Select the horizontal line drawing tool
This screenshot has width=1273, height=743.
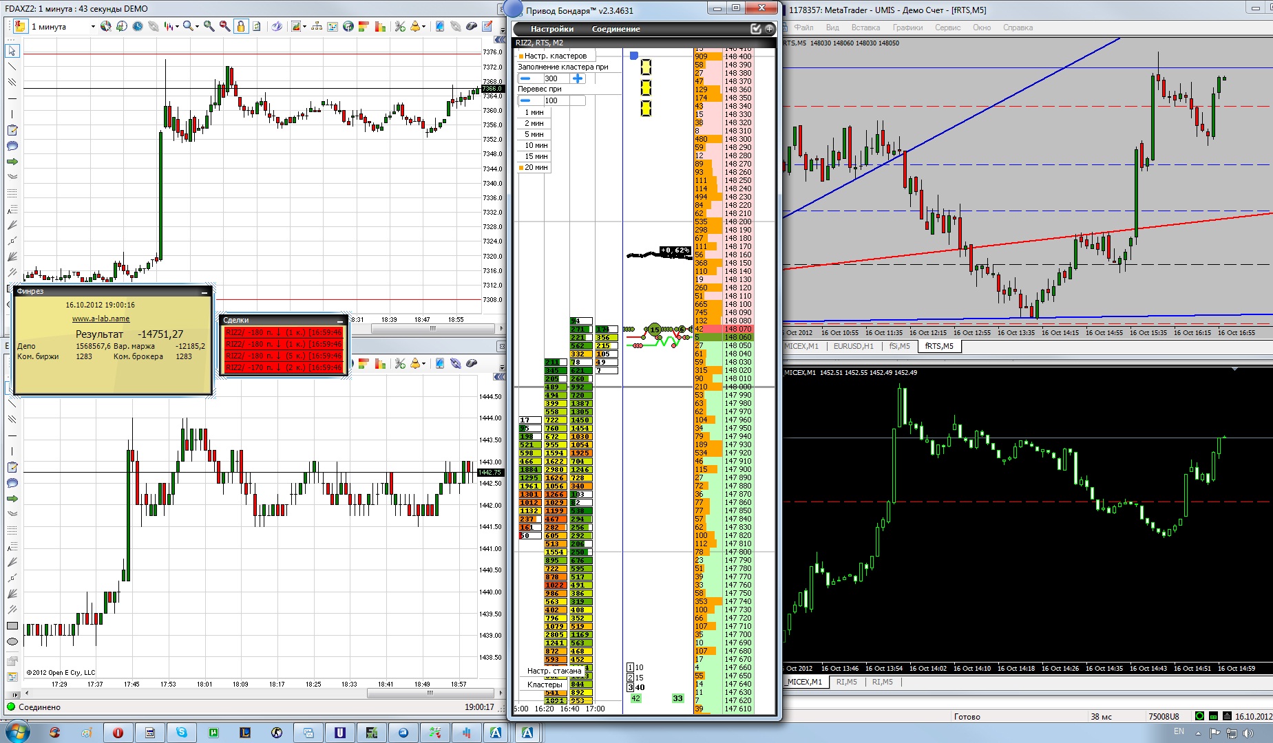[x=12, y=98]
